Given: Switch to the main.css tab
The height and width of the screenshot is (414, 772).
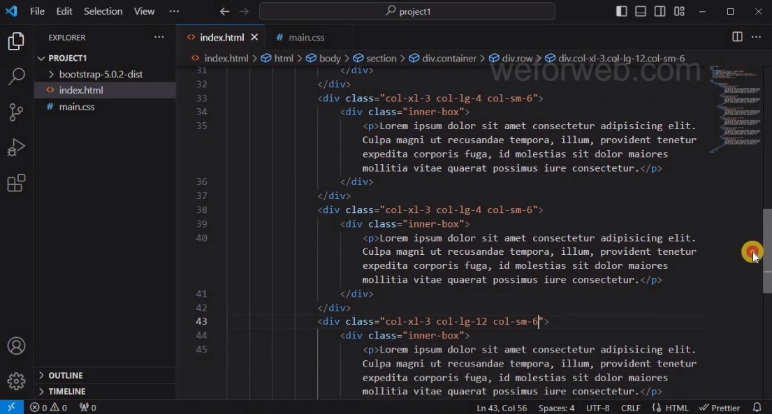Looking at the screenshot, I should (305, 37).
